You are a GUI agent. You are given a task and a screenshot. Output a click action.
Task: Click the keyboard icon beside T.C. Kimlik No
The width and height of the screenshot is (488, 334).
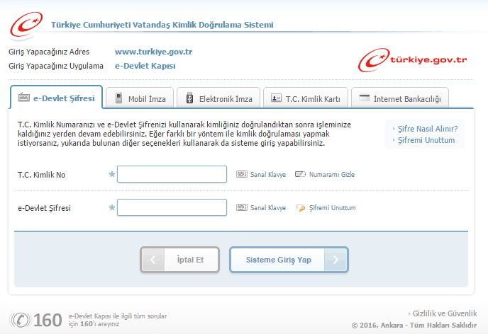click(x=241, y=174)
